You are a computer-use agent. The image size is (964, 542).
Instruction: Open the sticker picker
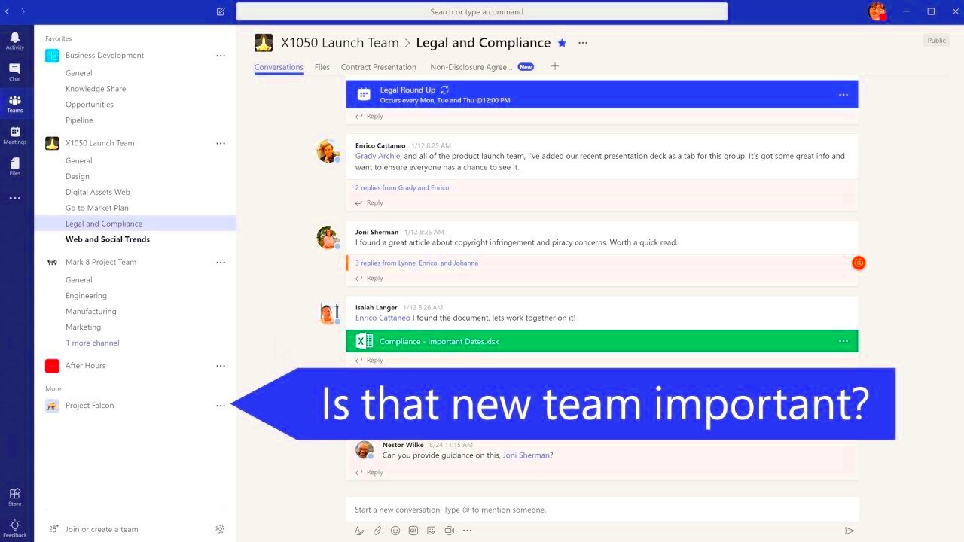(432, 531)
